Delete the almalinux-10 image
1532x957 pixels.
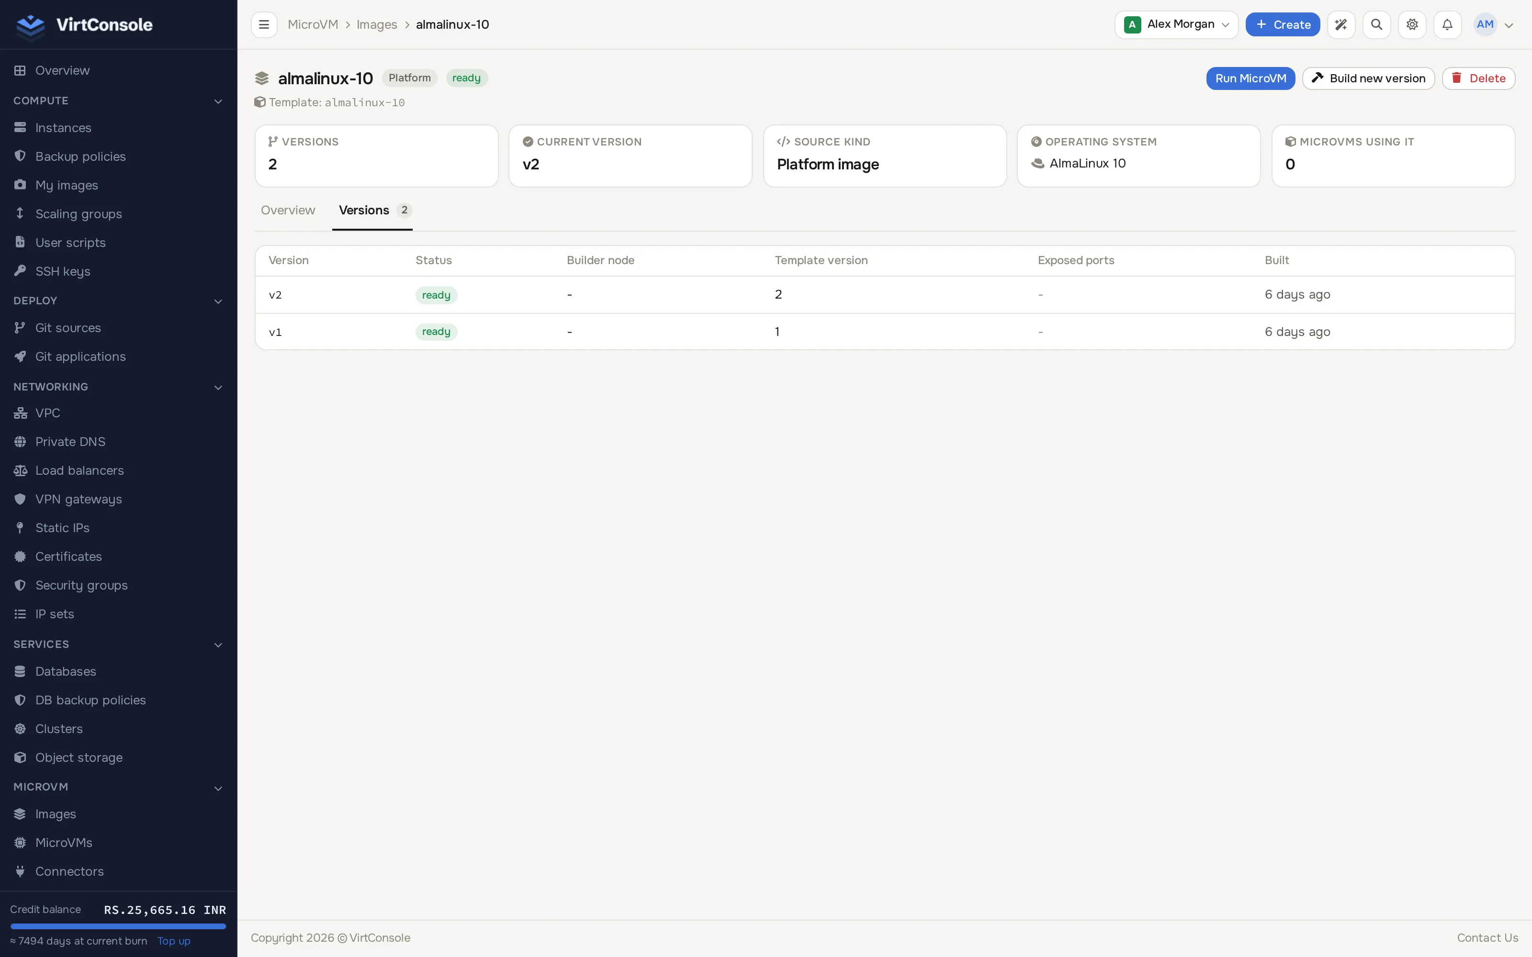point(1478,78)
